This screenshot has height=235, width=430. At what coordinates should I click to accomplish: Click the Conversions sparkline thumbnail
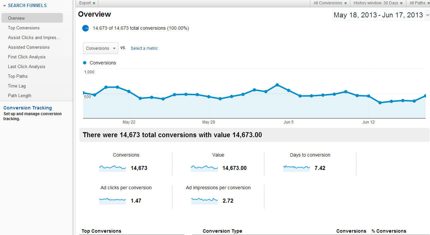(112, 168)
